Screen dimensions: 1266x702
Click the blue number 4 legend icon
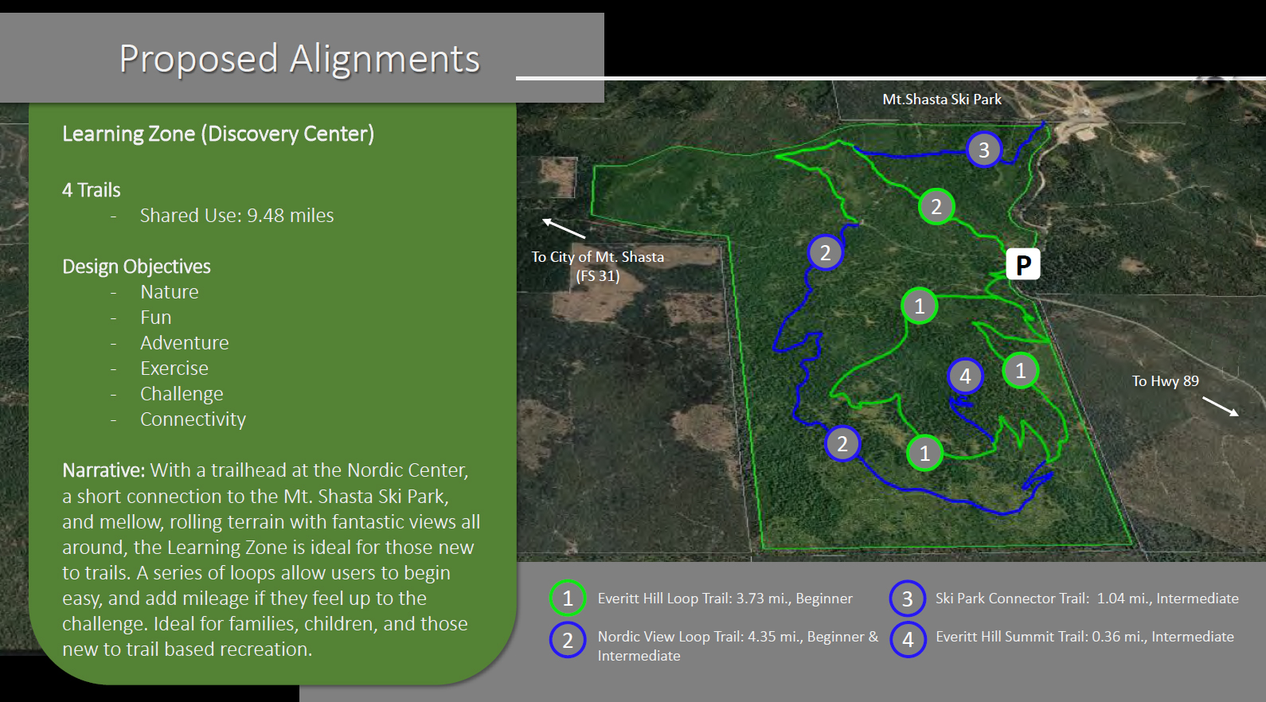click(x=908, y=639)
